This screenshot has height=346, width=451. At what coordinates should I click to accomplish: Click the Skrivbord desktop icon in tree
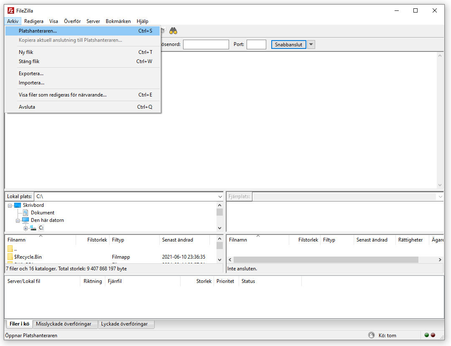click(17, 205)
